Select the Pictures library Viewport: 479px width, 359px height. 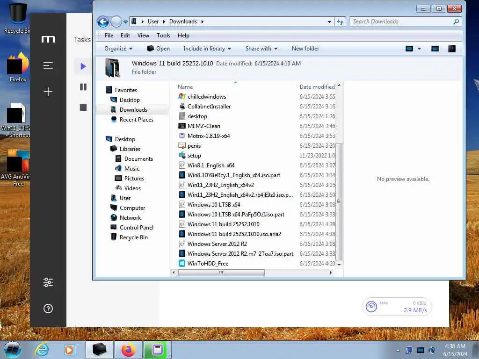(134, 178)
